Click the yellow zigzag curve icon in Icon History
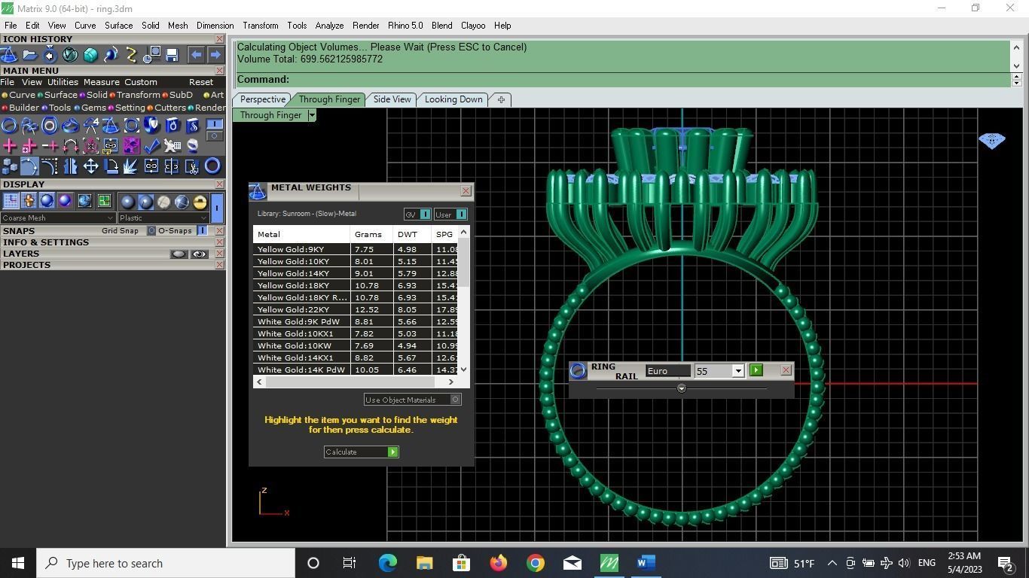 point(131,54)
